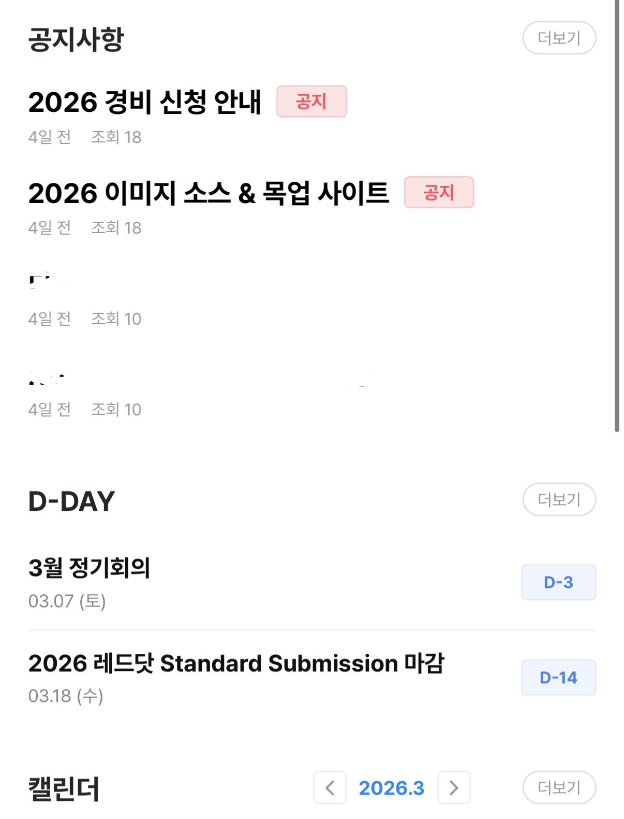The width and height of the screenshot is (624, 819).
Task: Open 2026 레드닷 Standard Submission 마감 entry
Action: coord(236,664)
